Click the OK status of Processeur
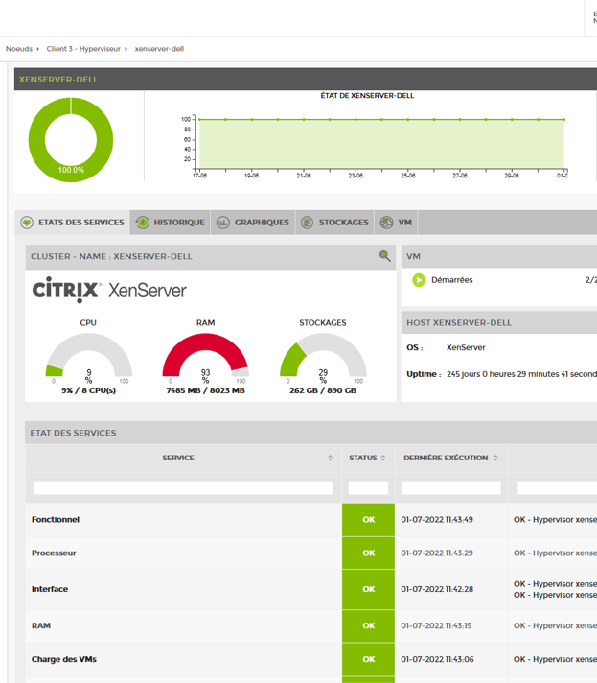 coord(369,553)
